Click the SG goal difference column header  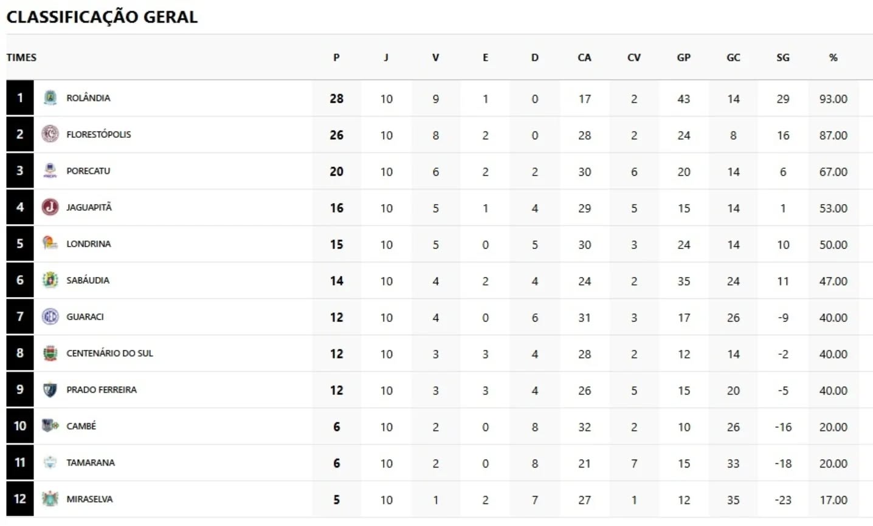click(x=783, y=58)
